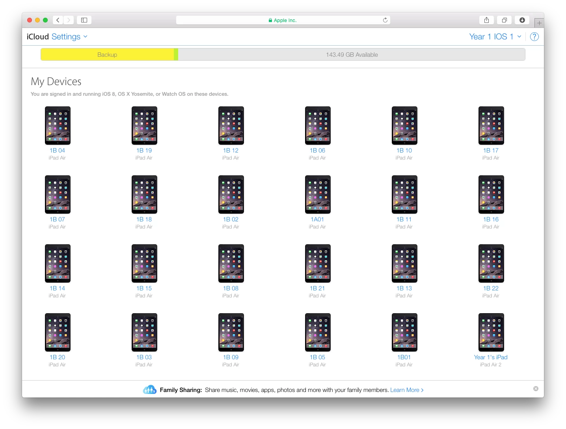Click the 1B 09 device name link
The width and height of the screenshot is (566, 429).
click(231, 357)
